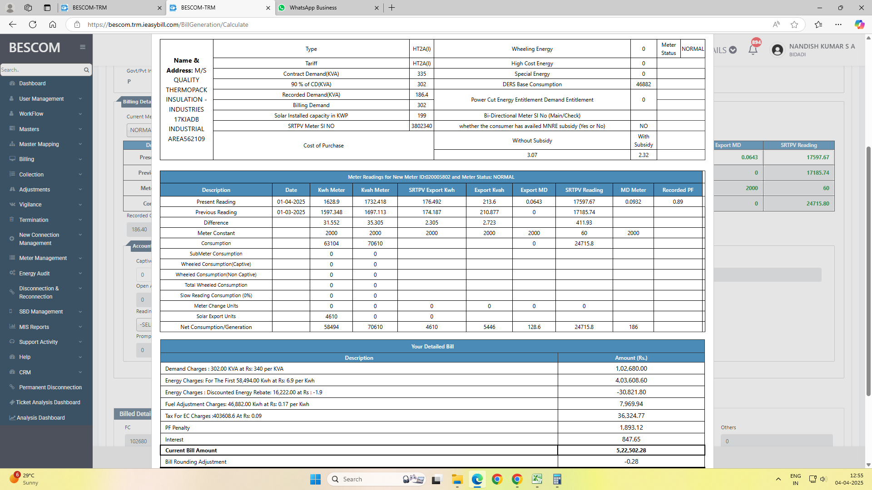Click the user profile avatar icon
872x490 pixels.
point(778,50)
